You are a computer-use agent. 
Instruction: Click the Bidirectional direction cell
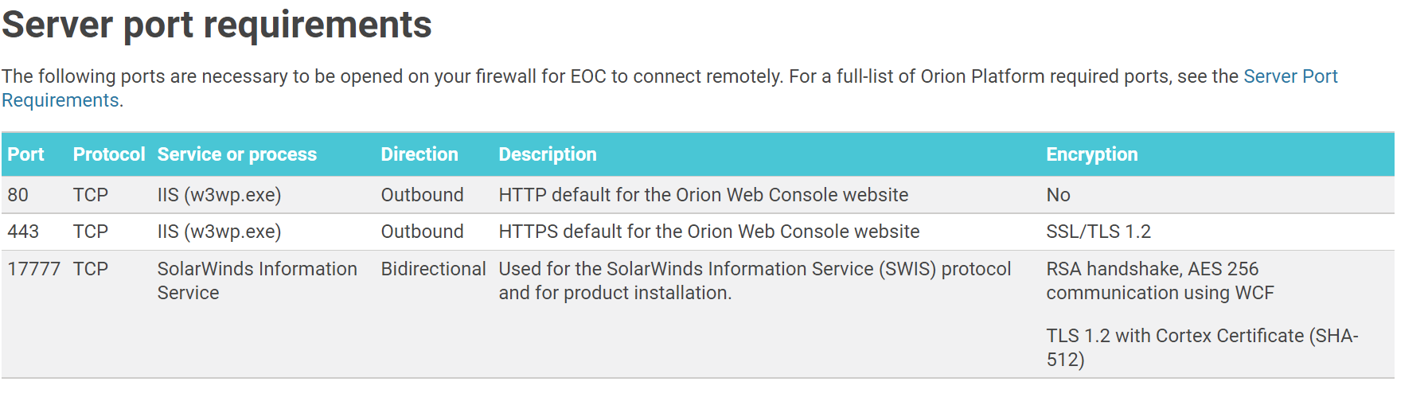tap(433, 269)
